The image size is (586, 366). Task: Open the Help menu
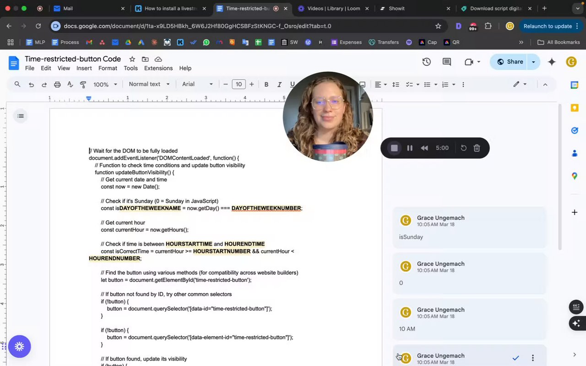(185, 68)
